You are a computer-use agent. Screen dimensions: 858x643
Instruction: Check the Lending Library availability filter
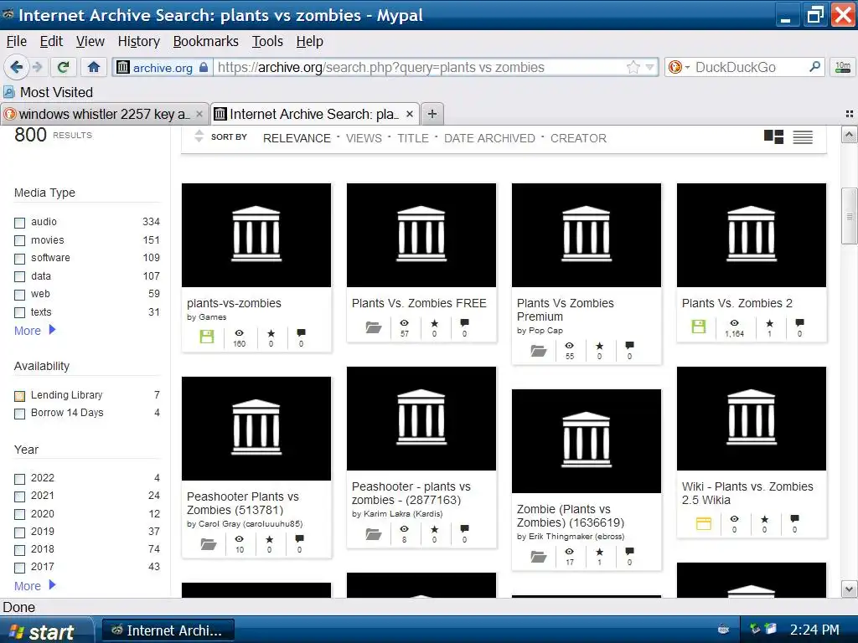pyautogui.click(x=20, y=396)
